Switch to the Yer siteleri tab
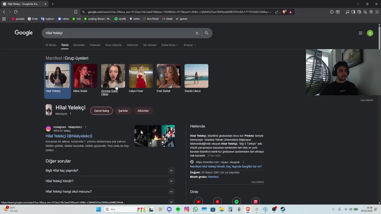 (x=150, y=45)
